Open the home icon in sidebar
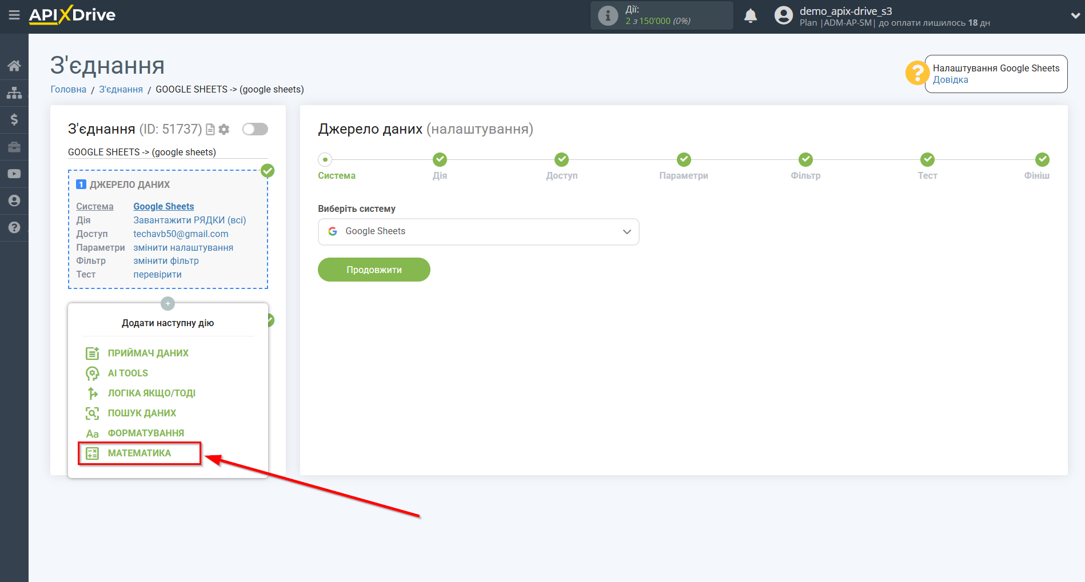Screen dimensions: 1085x582 click(14, 66)
